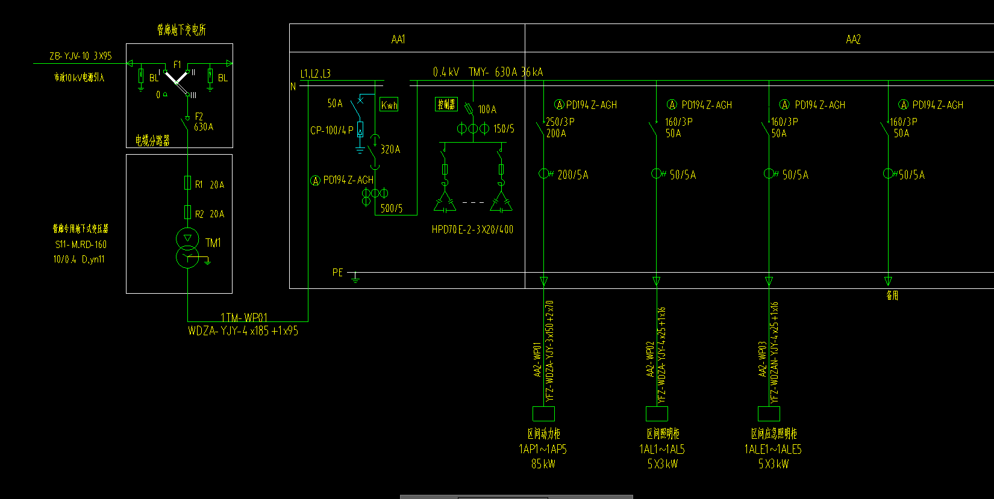Click the 区间动力柜 caption
Viewport: 994px width, 499px height.
544,433
